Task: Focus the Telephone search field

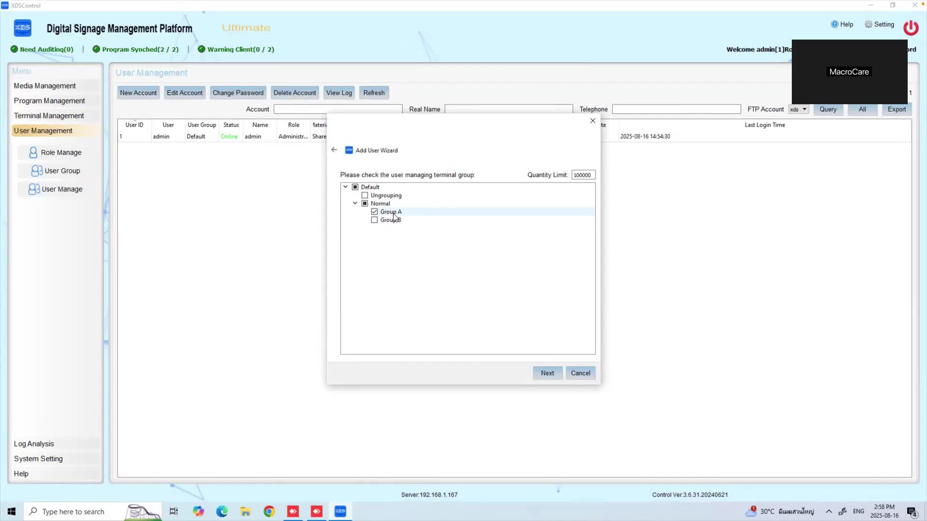Action: pos(676,110)
